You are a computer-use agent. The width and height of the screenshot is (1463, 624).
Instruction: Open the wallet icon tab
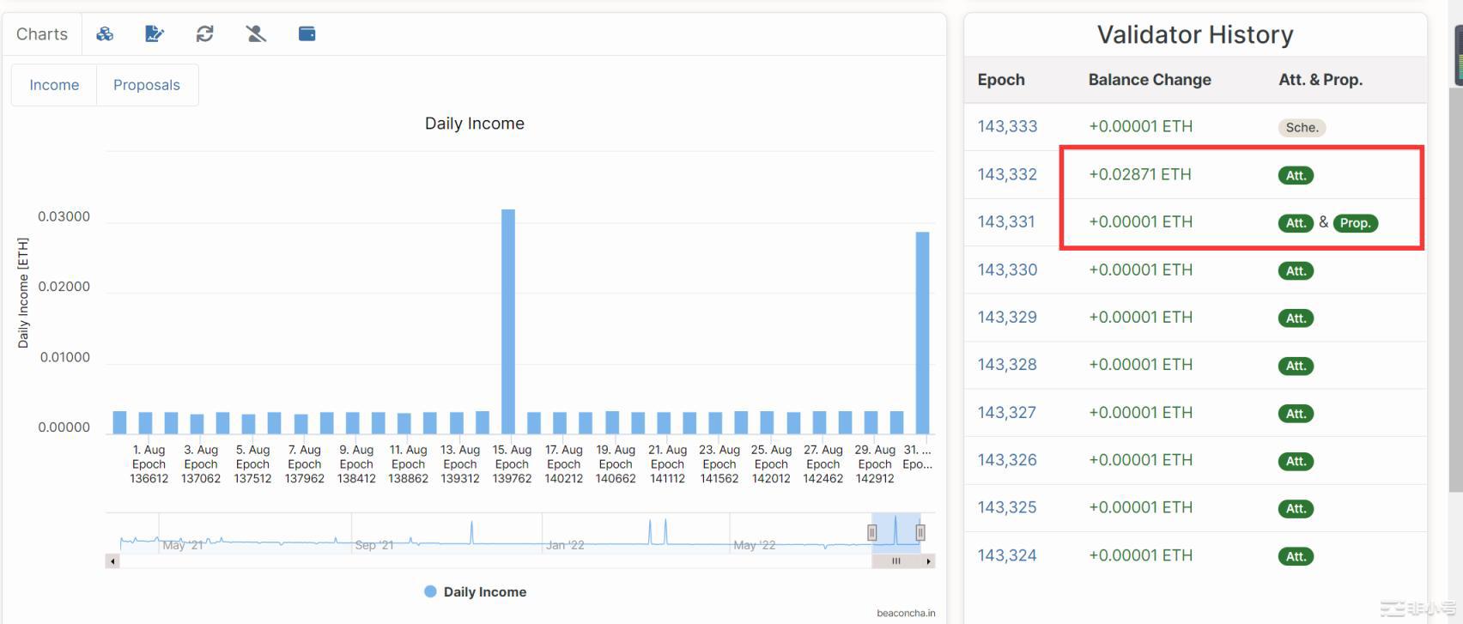point(307,33)
